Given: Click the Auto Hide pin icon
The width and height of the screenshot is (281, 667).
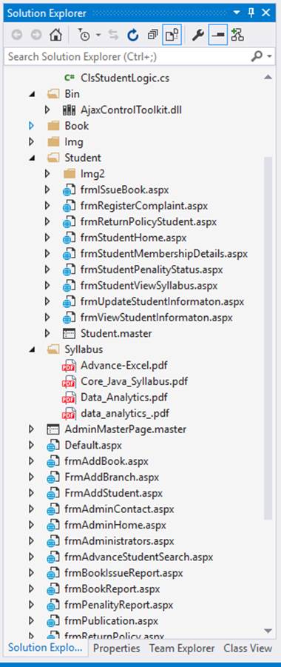Looking at the screenshot, I should [251, 13].
